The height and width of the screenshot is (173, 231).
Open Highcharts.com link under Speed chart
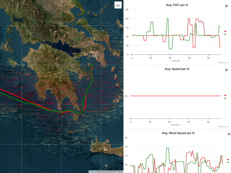[223, 127]
